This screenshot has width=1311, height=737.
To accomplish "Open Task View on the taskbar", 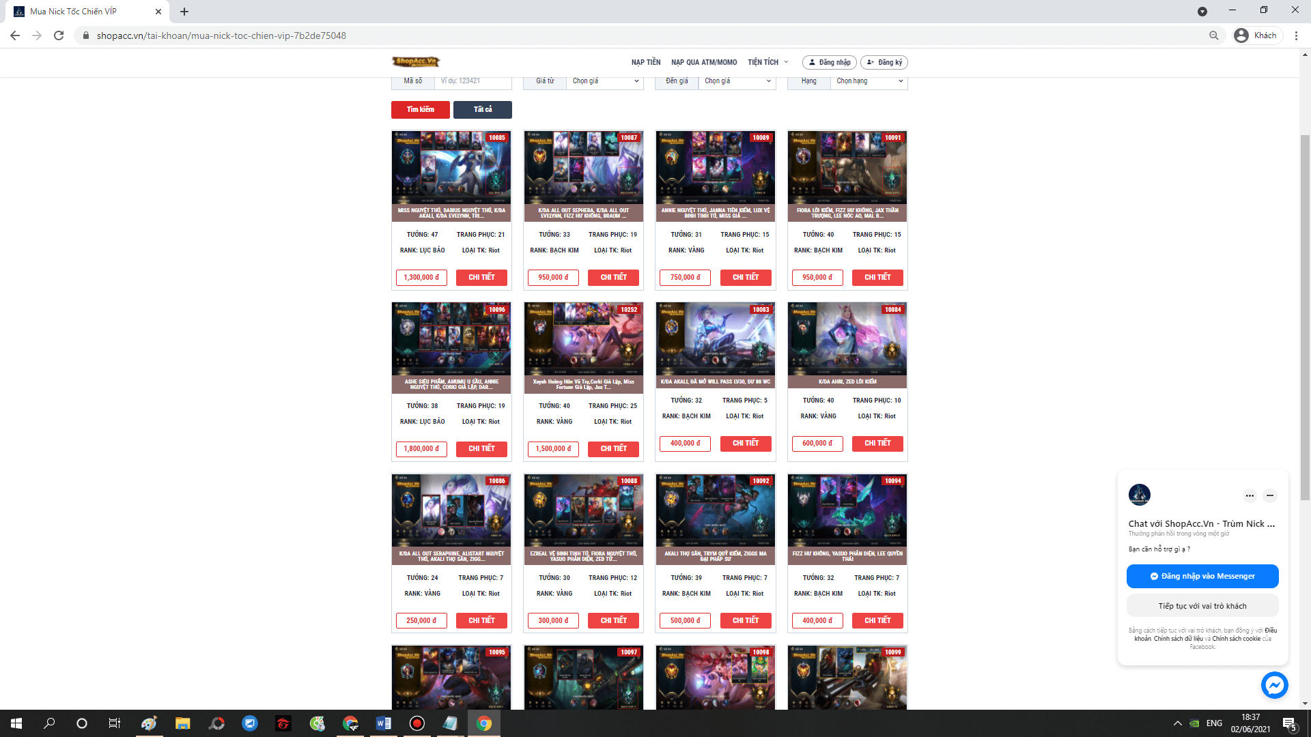I will [x=115, y=723].
